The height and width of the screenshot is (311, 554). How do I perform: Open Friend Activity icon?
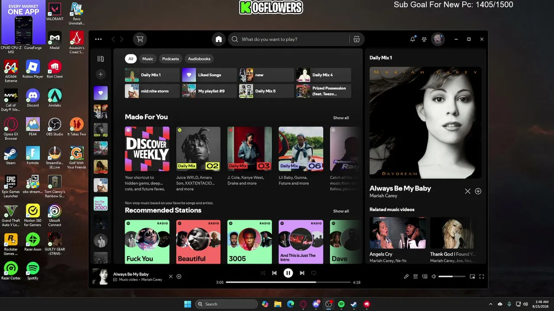click(424, 39)
